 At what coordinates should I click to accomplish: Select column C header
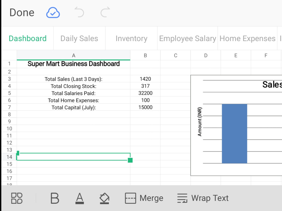pyautogui.click(x=175, y=55)
